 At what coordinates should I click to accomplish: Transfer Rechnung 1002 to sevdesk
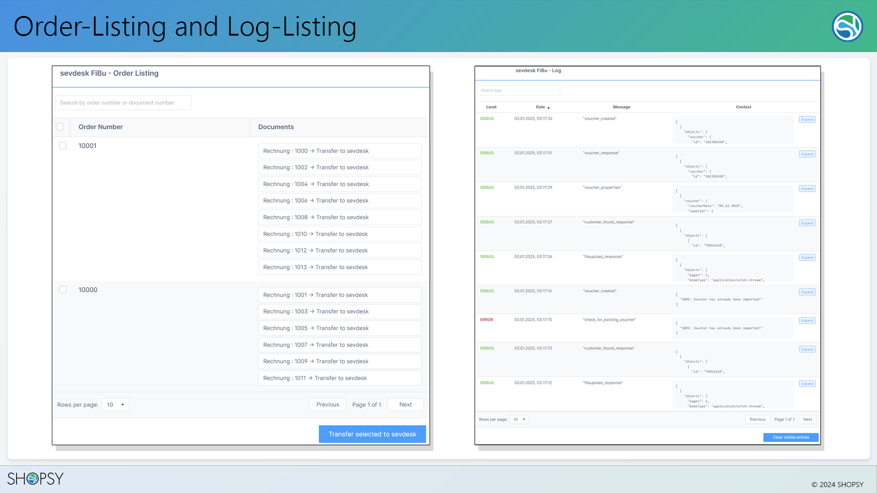(x=339, y=168)
